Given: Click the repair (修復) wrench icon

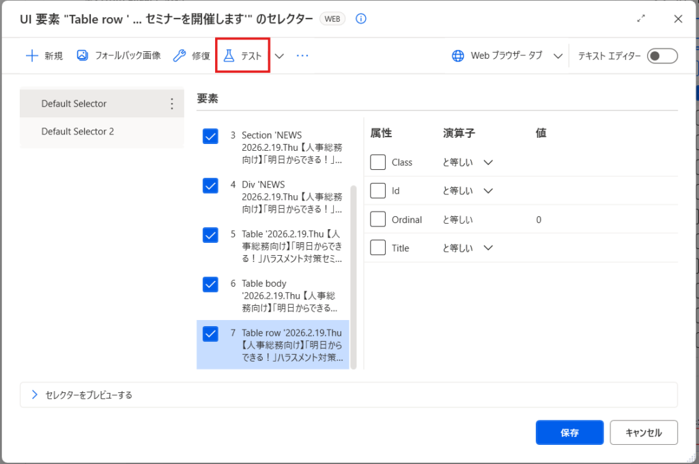Looking at the screenshot, I should pos(180,56).
